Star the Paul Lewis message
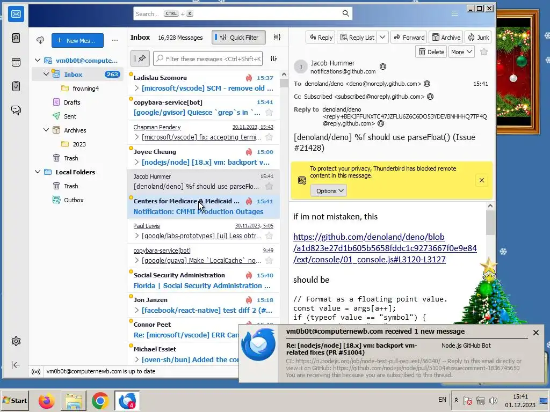The image size is (550, 412). (269, 236)
